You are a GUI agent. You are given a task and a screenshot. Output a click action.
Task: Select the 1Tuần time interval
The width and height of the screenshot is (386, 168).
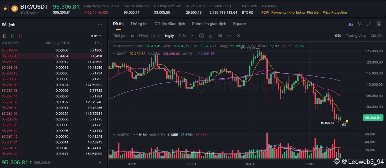tap(182, 36)
